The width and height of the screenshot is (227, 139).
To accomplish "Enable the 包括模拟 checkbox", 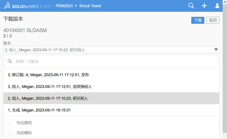I will pos(10,133).
